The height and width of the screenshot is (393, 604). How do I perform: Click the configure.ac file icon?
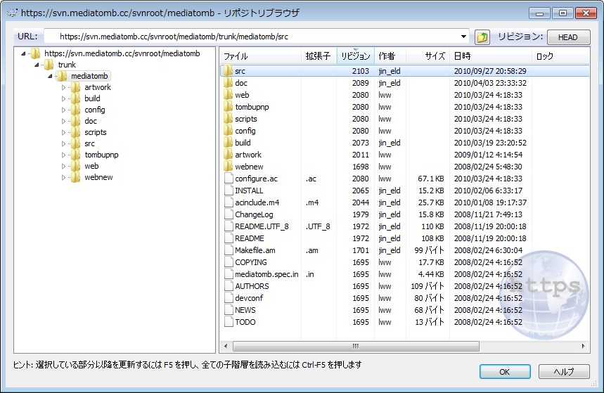229,179
